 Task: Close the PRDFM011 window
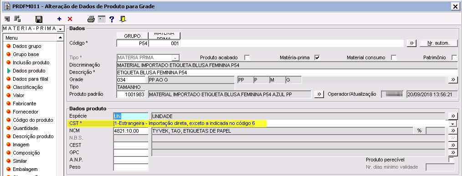tap(455, 6)
